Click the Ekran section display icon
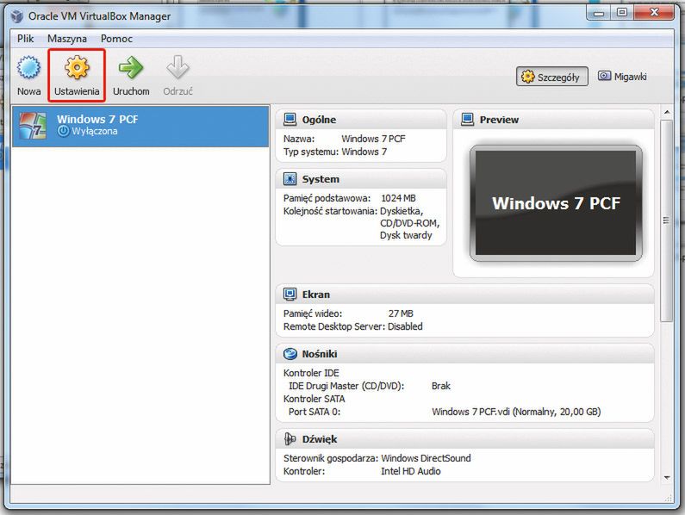The width and height of the screenshot is (685, 515). tap(290, 295)
